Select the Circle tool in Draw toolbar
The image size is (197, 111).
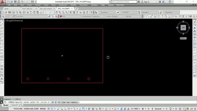click(2, 40)
